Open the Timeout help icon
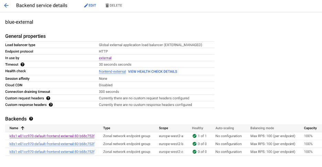 [x=22, y=65]
